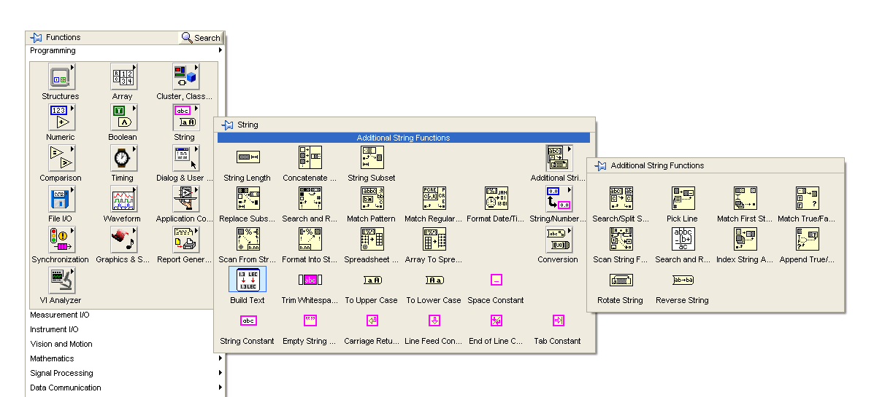This screenshot has width=874, height=397.
Task: Select the To Lower Case function
Action: [x=434, y=280]
